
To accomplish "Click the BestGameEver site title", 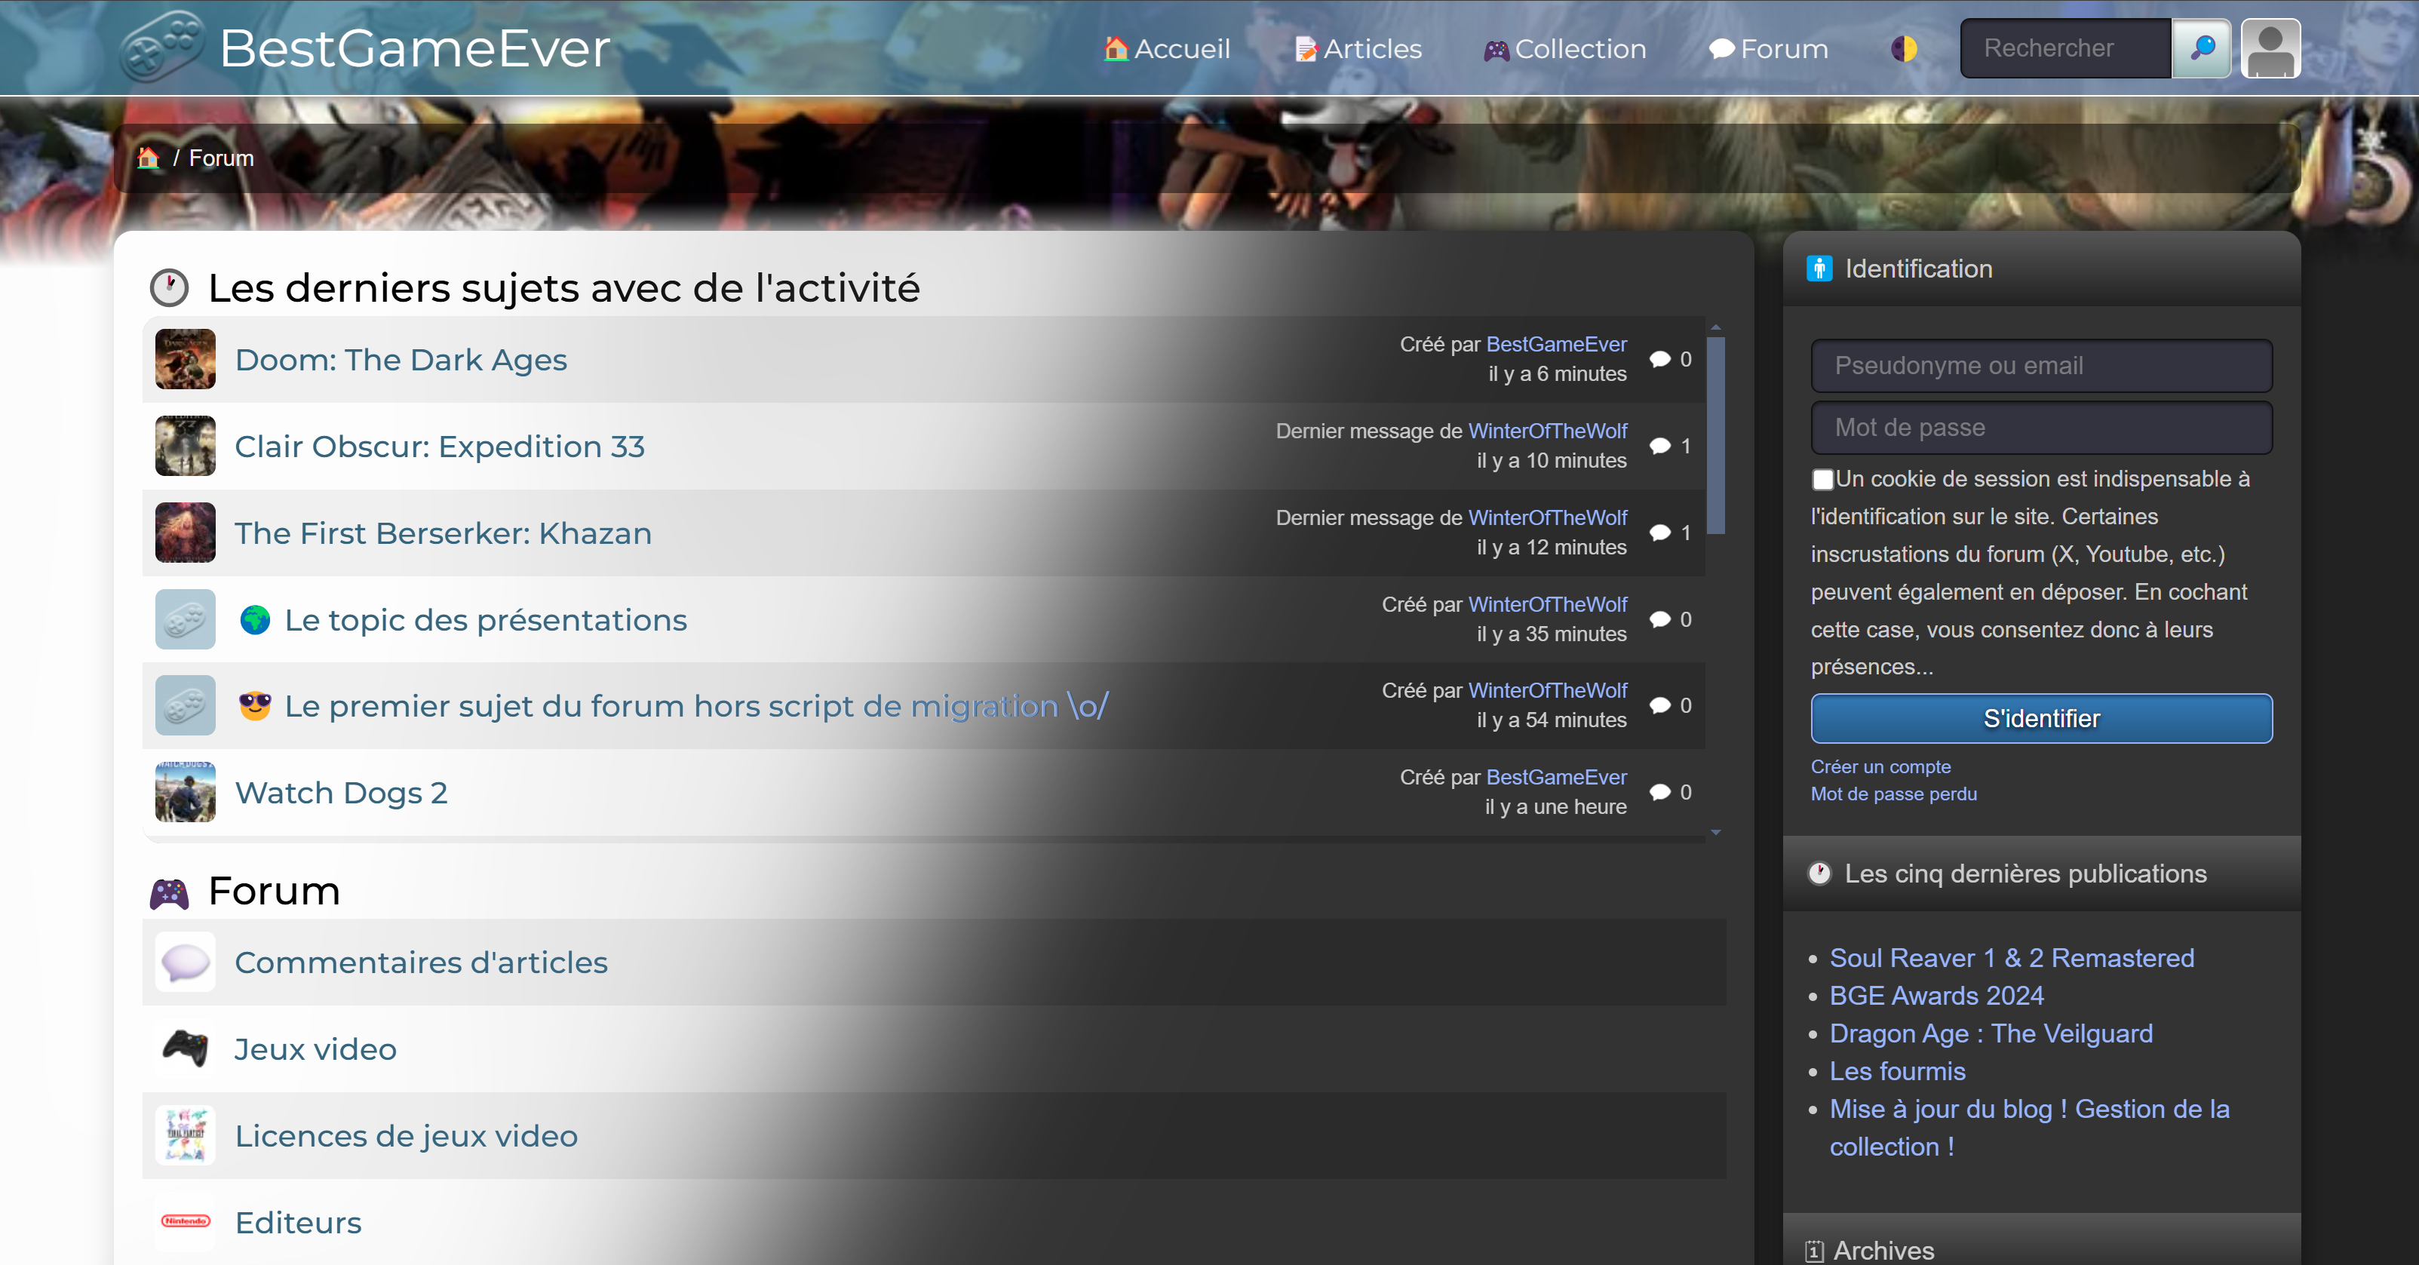I will (x=415, y=48).
